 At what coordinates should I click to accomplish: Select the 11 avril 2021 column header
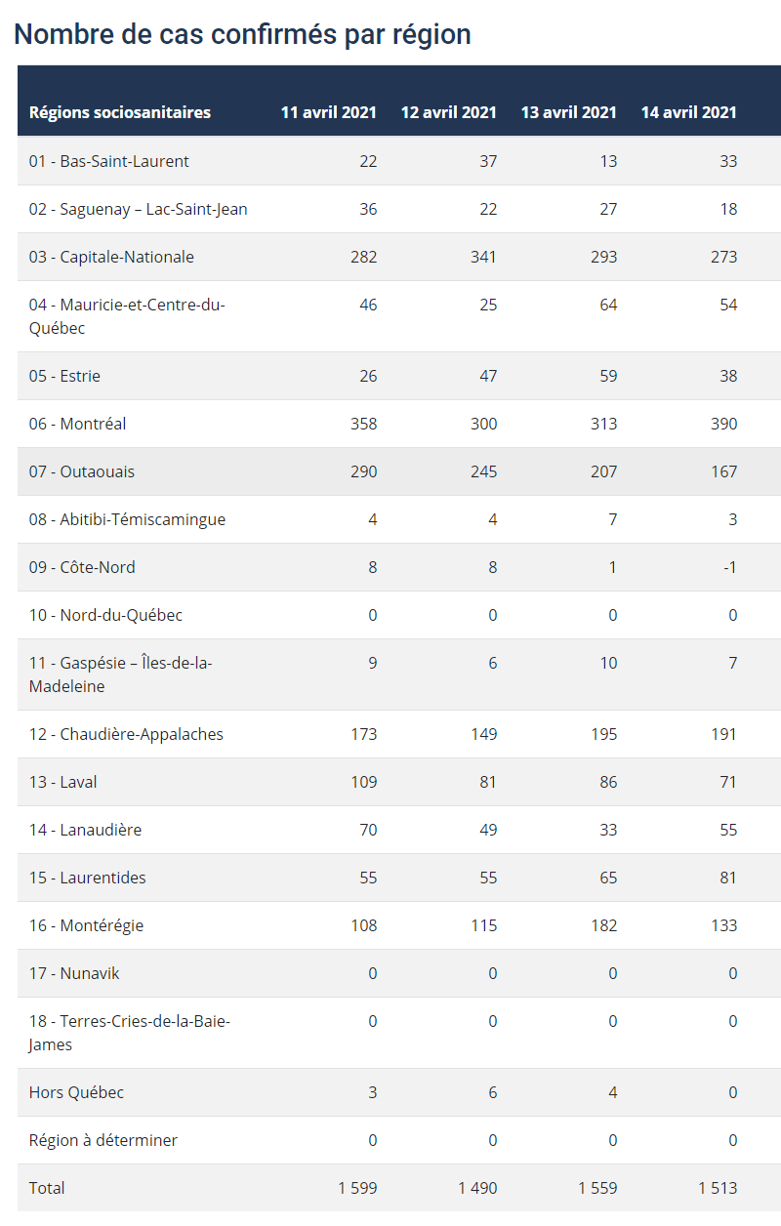pyautogui.click(x=329, y=112)
